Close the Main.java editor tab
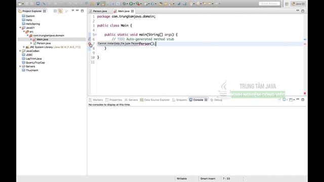The height and width of the screenshot is (182, 324). pos(133,11)
